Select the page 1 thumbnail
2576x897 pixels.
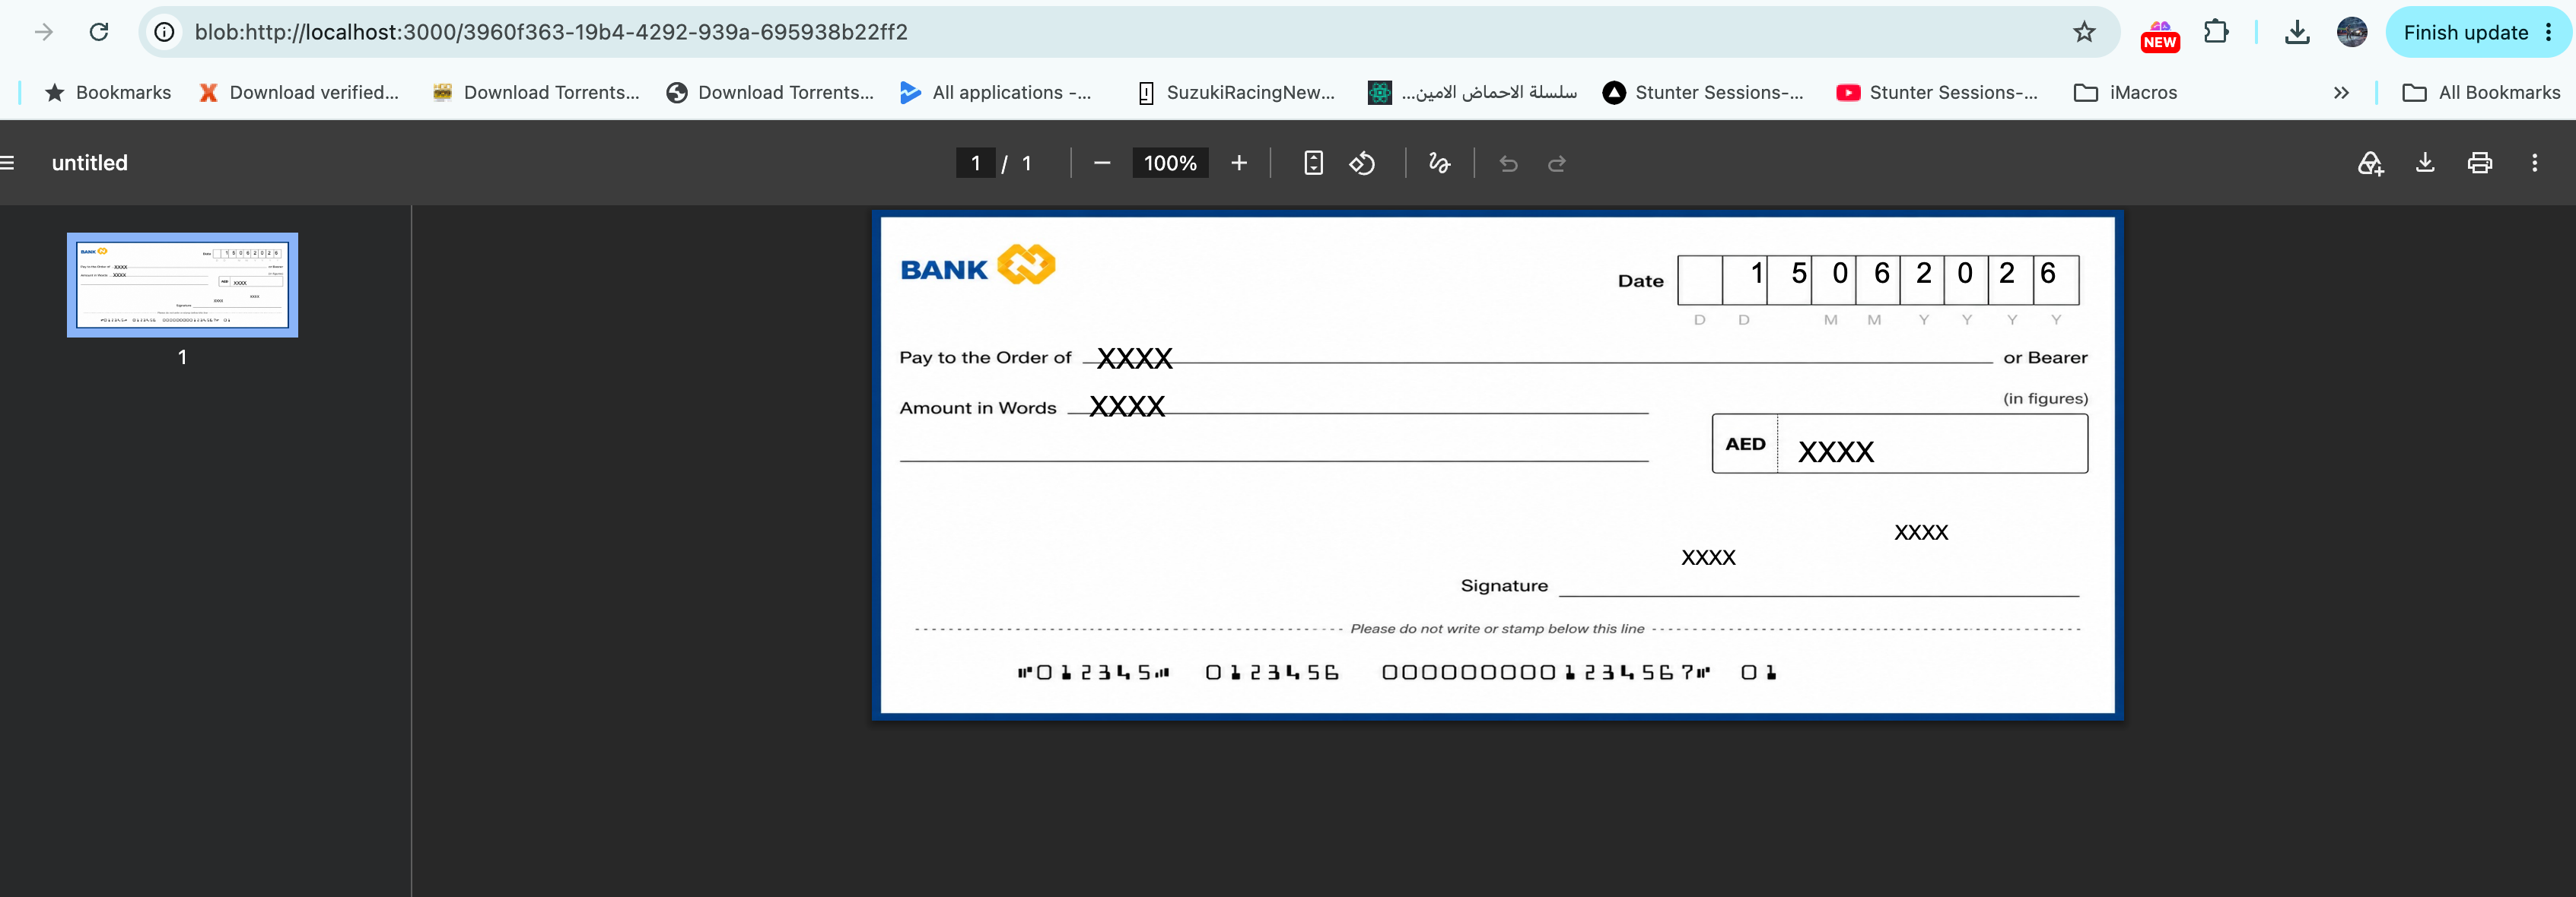pos(182,284)
